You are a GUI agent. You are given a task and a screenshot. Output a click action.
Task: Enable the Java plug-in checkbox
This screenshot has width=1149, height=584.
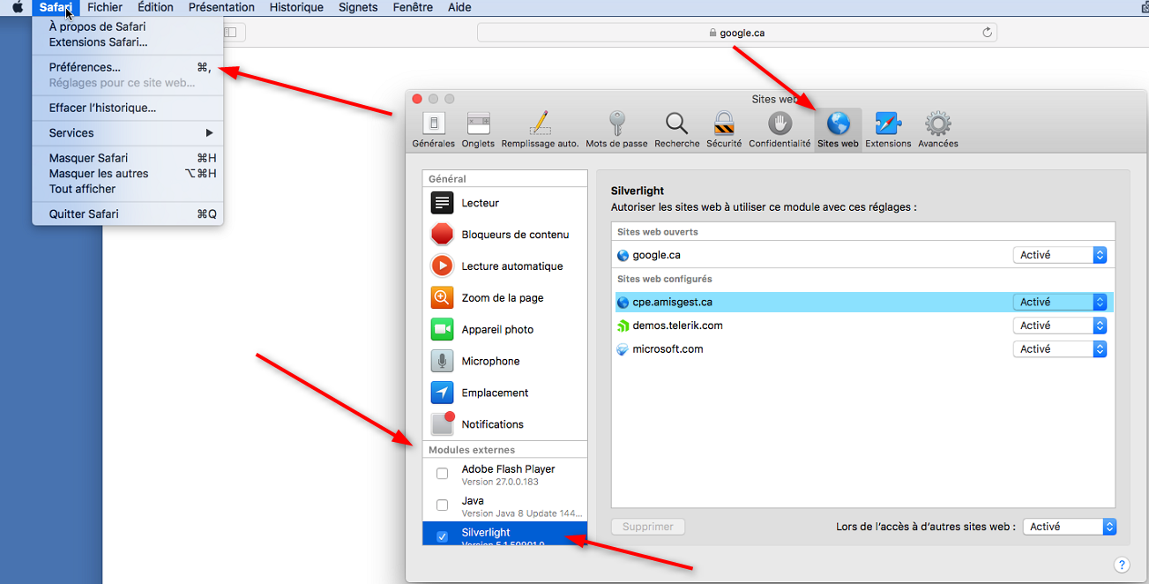pyautogui.click(x=443, y=505)
